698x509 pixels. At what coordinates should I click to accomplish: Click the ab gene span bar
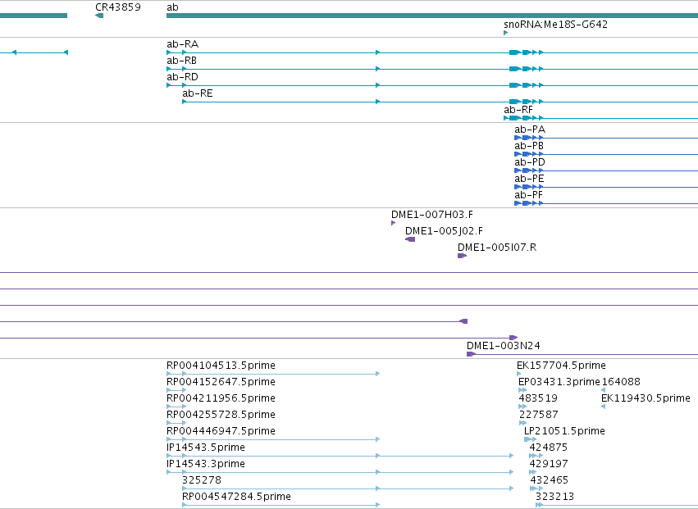pyautogui.click(x=432, y=16)
